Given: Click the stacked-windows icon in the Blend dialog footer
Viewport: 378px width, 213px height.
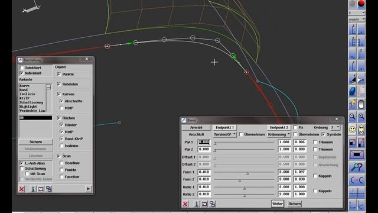Looking at the screenshot, I should (x=213, y=204).
